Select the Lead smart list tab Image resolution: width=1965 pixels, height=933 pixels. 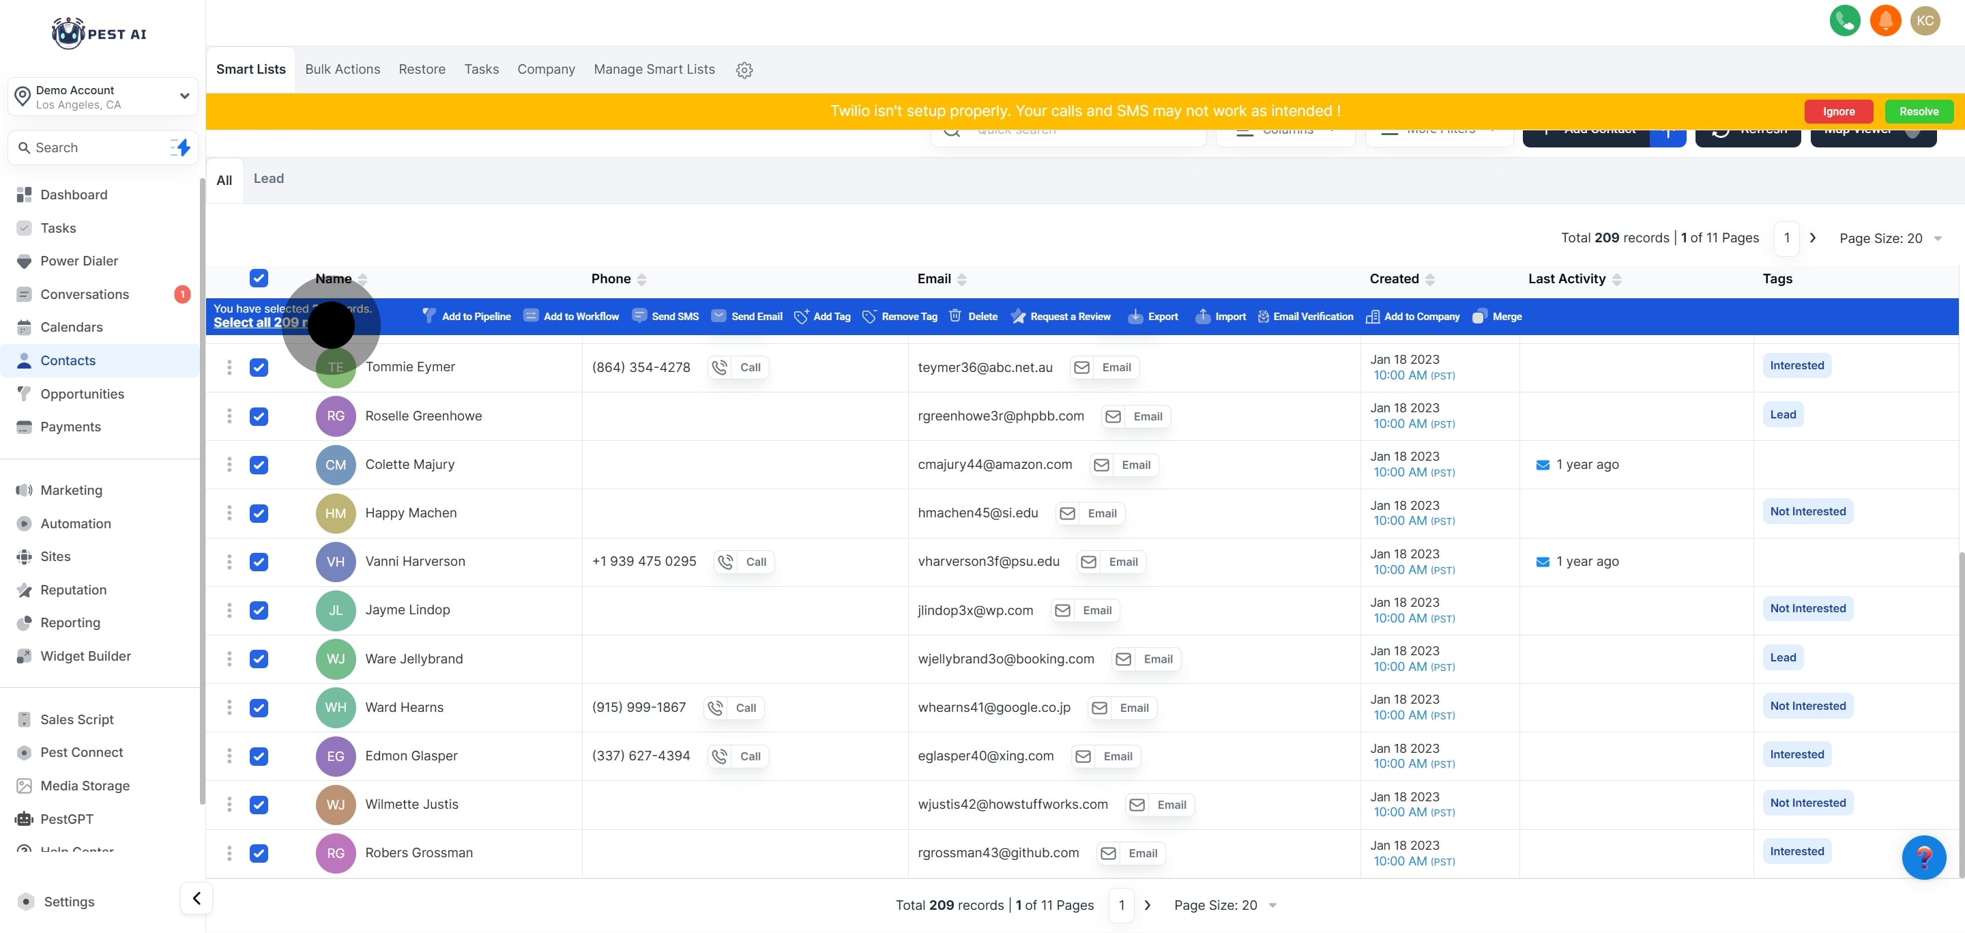269,179
